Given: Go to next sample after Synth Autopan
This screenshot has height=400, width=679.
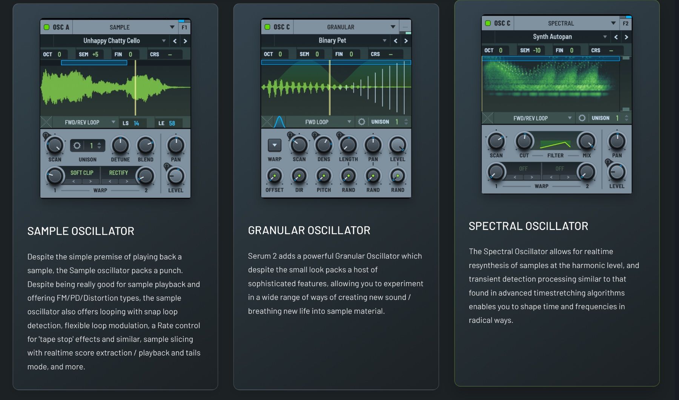Looking at the screenshot, I should coord(626,37).
